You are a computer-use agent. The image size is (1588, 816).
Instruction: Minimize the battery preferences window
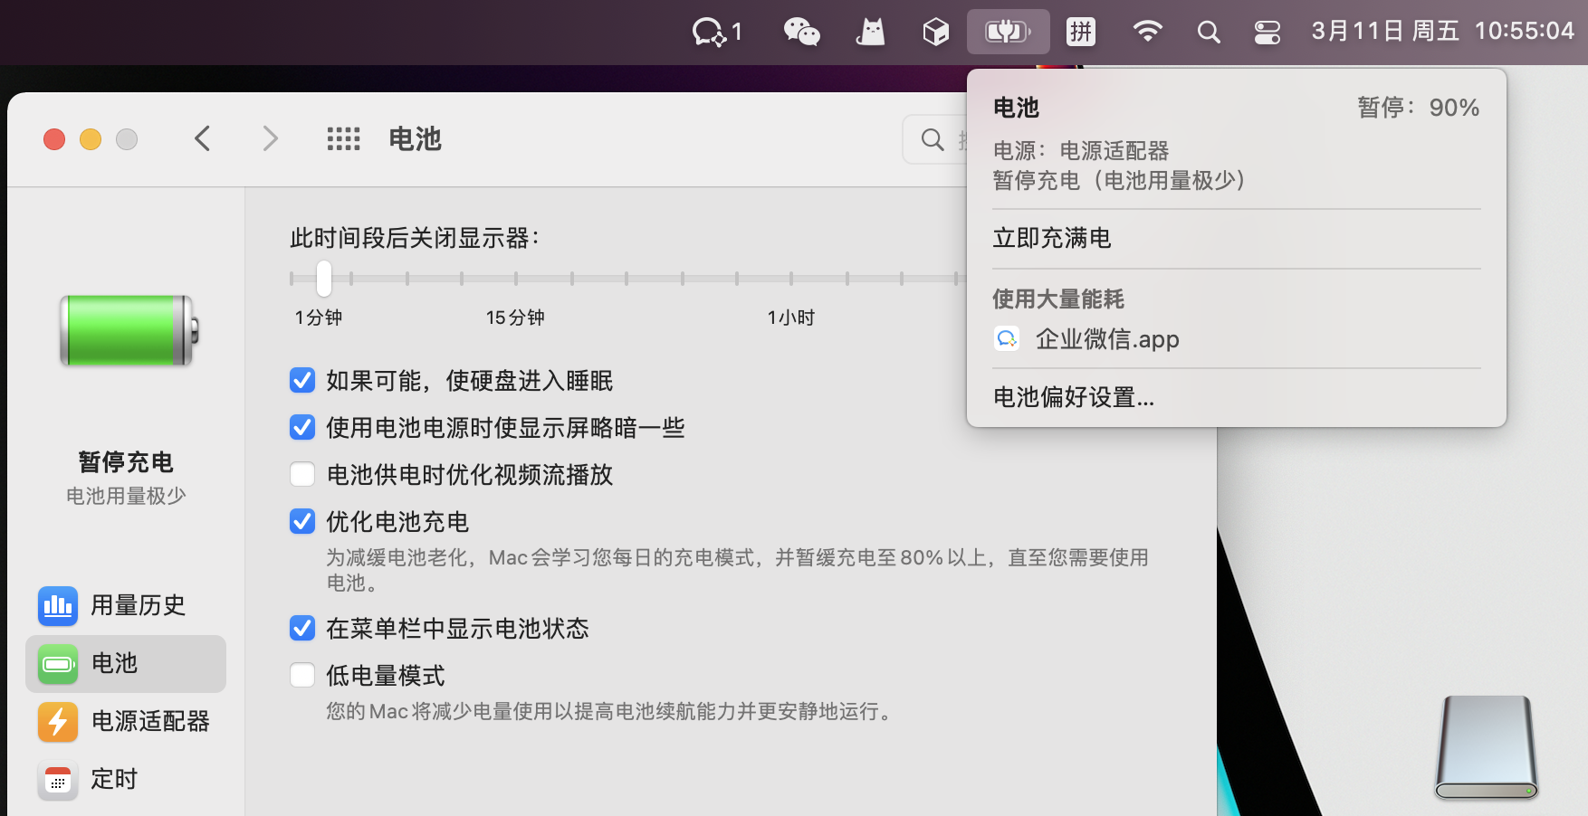91,139
